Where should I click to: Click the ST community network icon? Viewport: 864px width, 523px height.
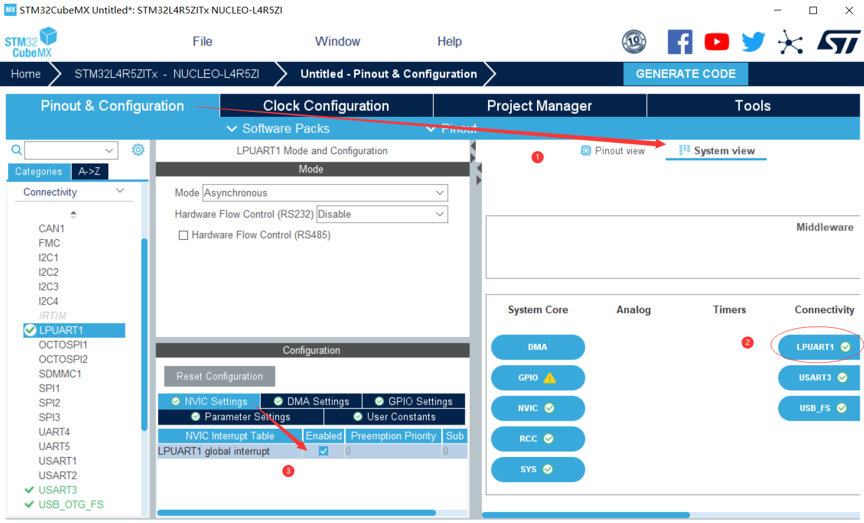(790, 42)
